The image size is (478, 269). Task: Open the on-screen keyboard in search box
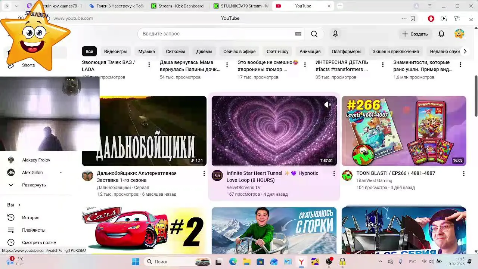click(x=298, y=34)
